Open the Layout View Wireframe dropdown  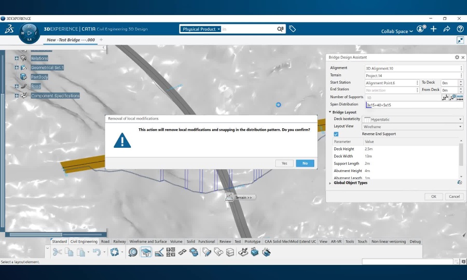point(413,127)
